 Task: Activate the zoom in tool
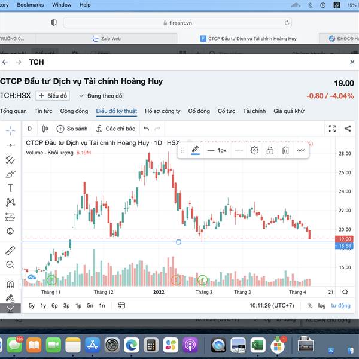coord(10,264)
